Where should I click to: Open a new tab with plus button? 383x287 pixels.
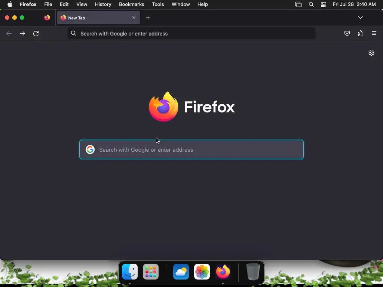pos(148,18)
